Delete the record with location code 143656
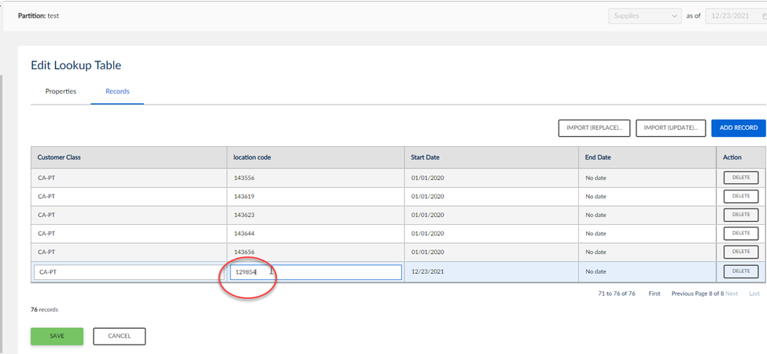767x354 pixels. tap(740, 252)
